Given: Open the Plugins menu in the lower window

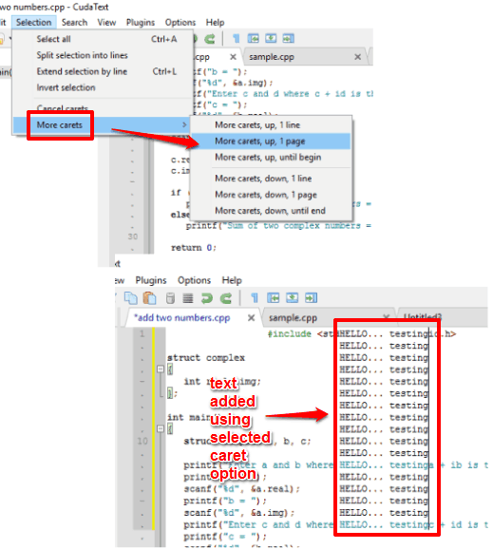Looking at the screenshot, I should [x=151, y=280].
